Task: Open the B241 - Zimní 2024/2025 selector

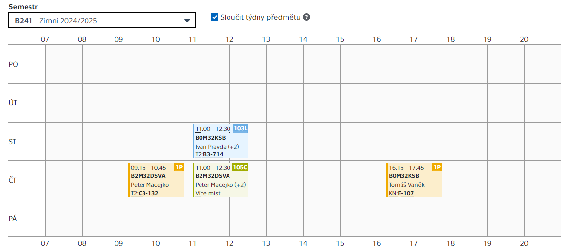Action: [102, 21]
